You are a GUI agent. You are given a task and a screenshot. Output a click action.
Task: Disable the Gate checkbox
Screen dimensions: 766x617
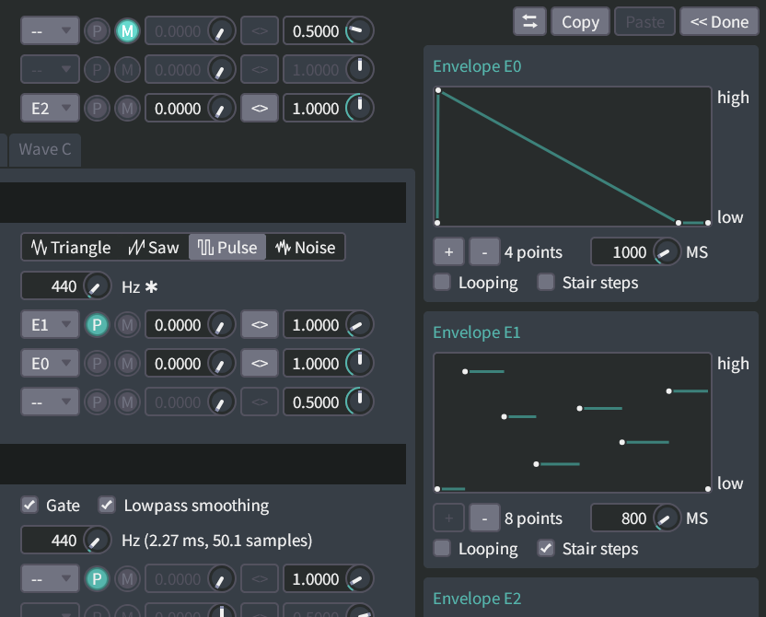pos(30,506)
